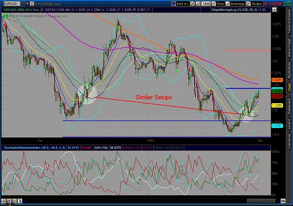
Task: Switch to the Level II sidebar tab
Action: point(289,124)
